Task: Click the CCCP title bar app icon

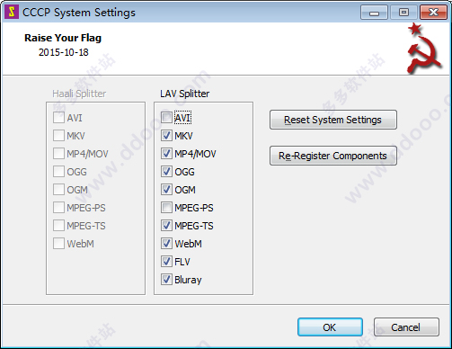Action: point(12,12)
